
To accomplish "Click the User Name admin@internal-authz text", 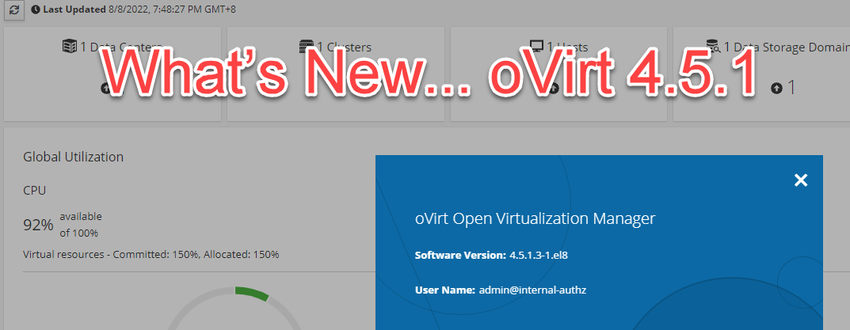I will (x=501, y=290).
